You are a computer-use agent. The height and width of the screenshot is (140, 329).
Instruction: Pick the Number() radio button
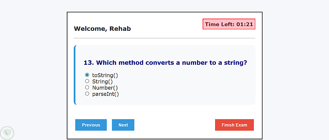tap(87, 87)
